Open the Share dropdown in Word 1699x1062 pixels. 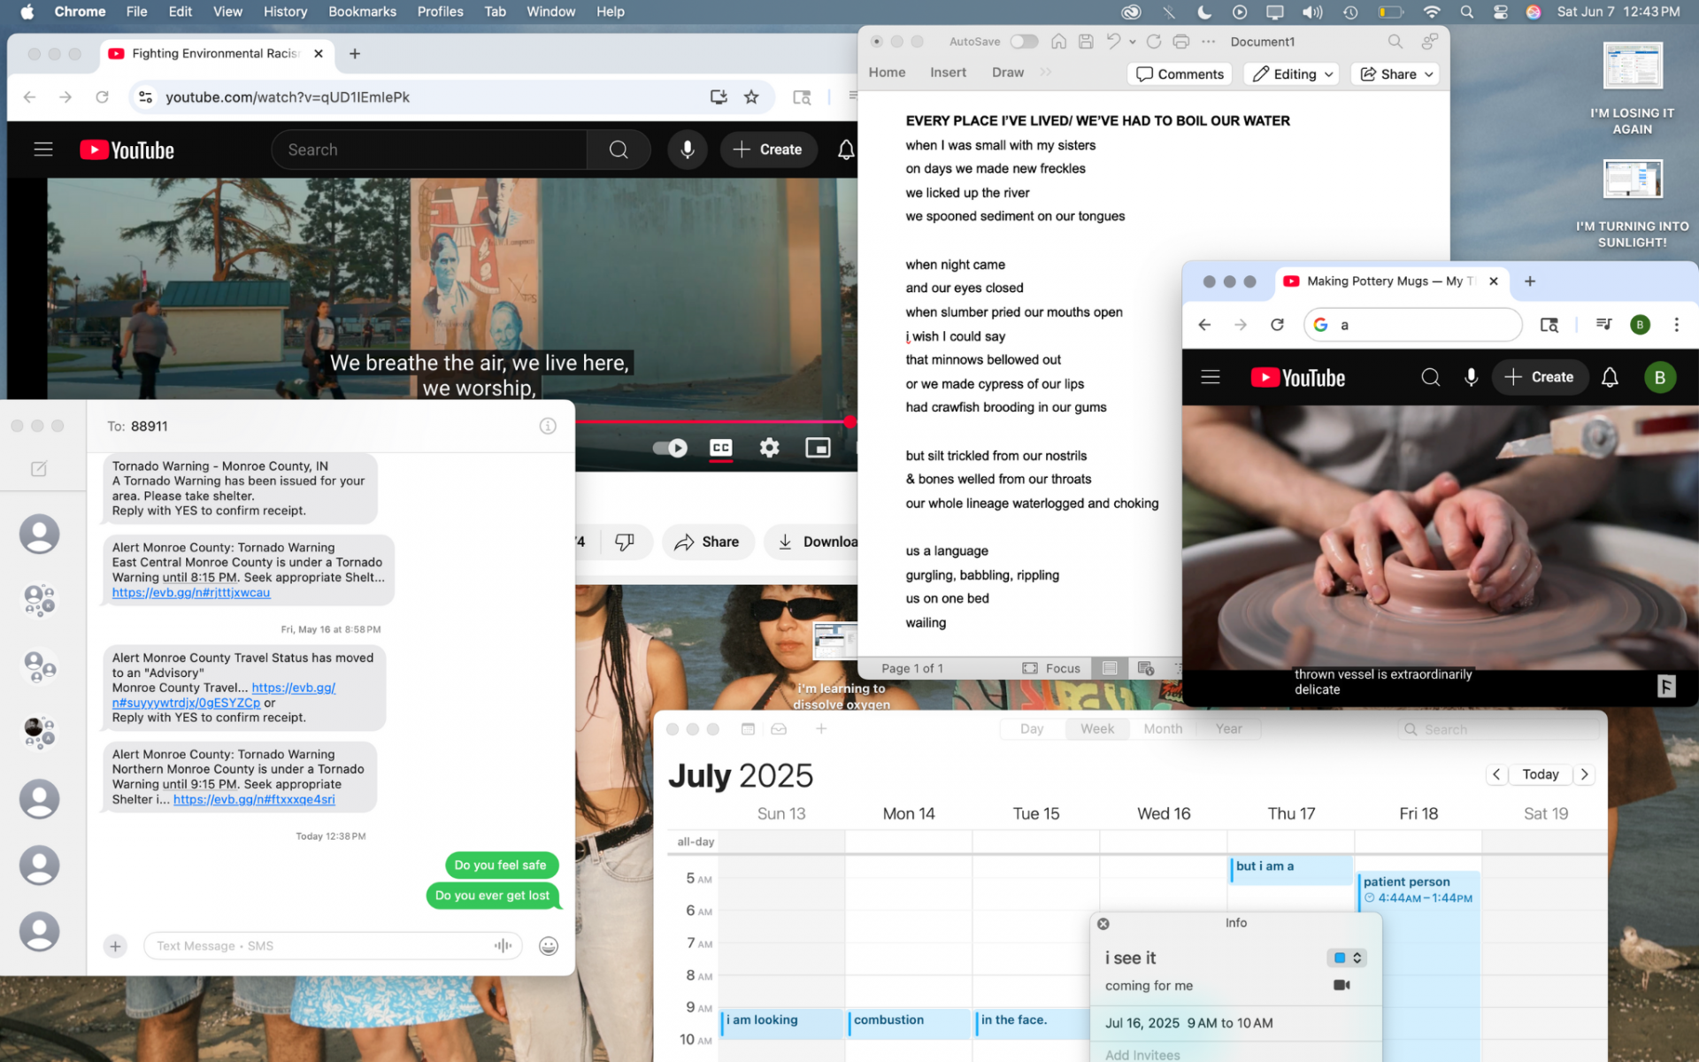click(x=1395, y=74)
